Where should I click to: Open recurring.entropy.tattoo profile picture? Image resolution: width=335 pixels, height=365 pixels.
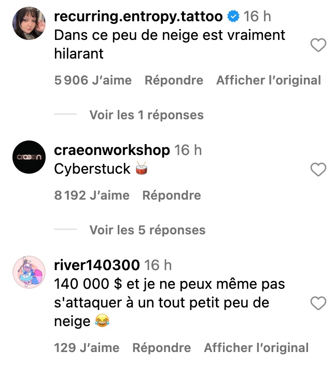pyautogui.click(x=29, y=23)
